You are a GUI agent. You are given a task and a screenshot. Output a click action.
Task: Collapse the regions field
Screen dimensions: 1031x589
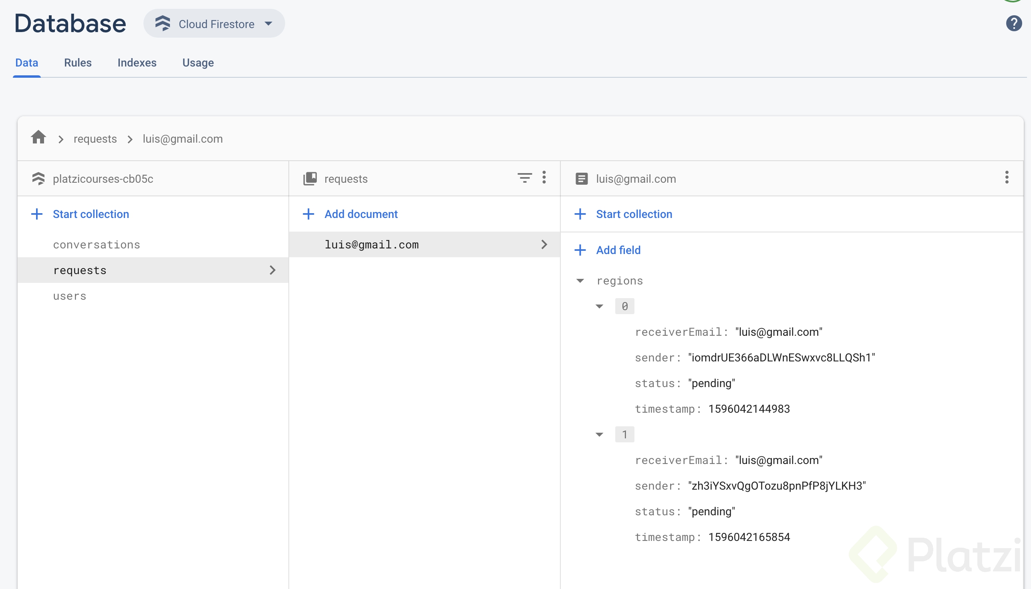pyautogui.click(x=580, y=281)
